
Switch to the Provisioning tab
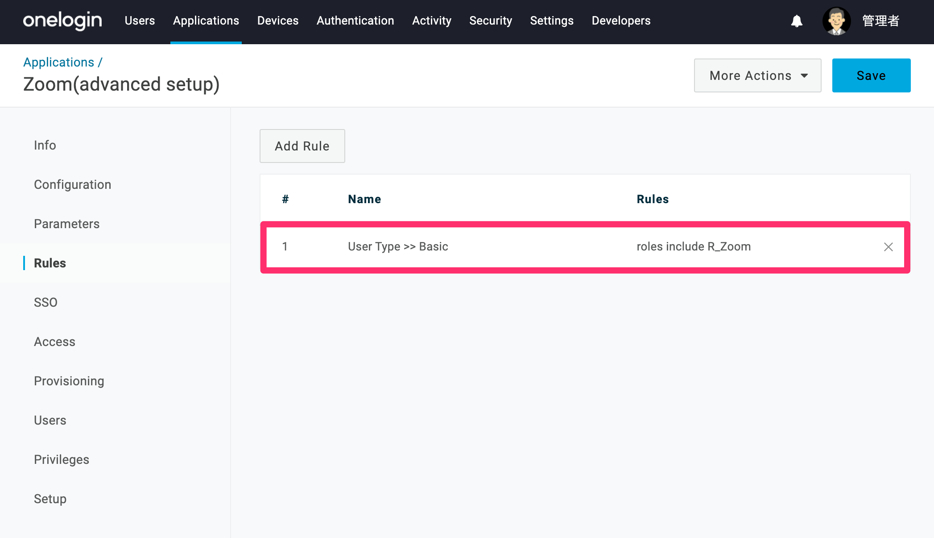(69, 381)
